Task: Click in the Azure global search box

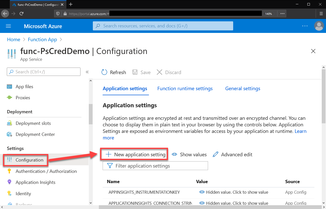Action: tap(163, 26)
